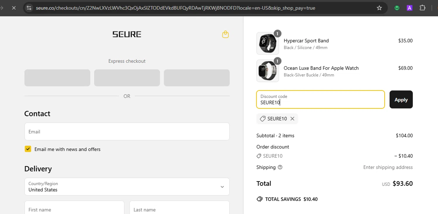Viewport: 438px width, 214px height.
Task: Focus the Email input field
Action: (x=127, y=131)
